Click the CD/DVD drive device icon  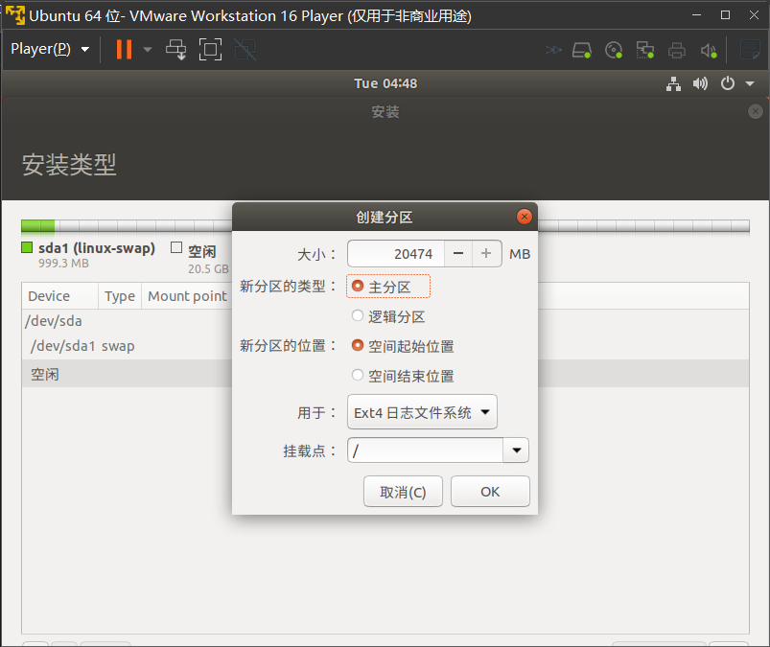tap(614, 50)
